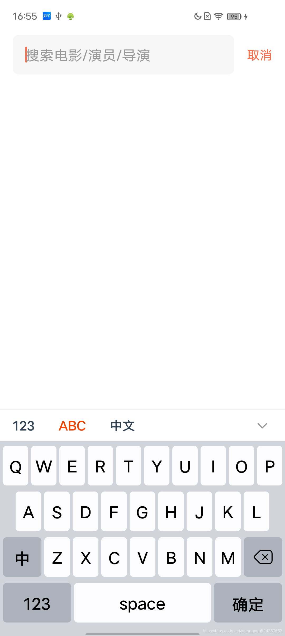Collapse keyboard with the down chevron
Image resolution: width=285 pixels, height=636 pixels.
click(x=262, y=425)
